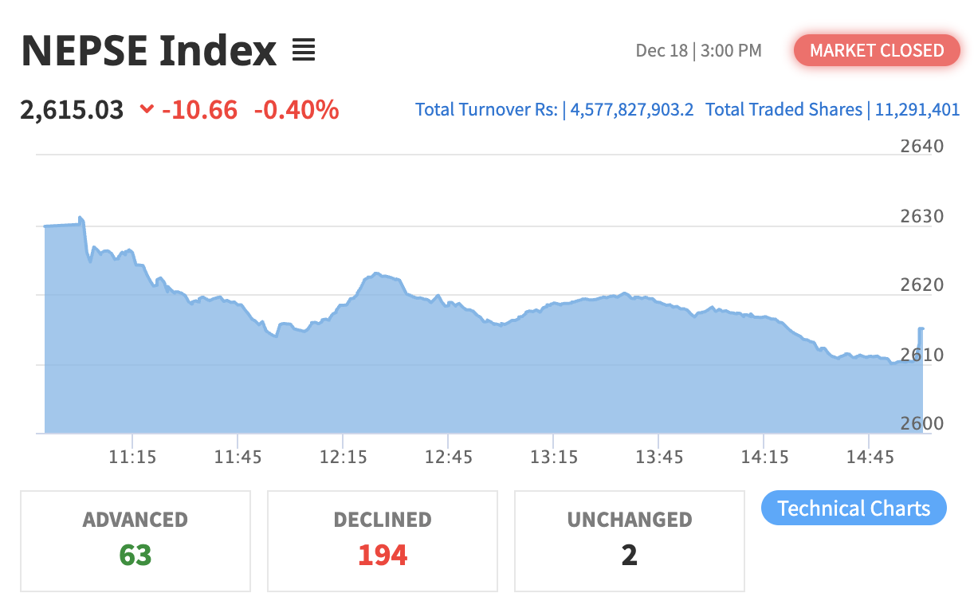Click the -0.40% percentage change
974x597 pixels.
(x=297, y=109)
